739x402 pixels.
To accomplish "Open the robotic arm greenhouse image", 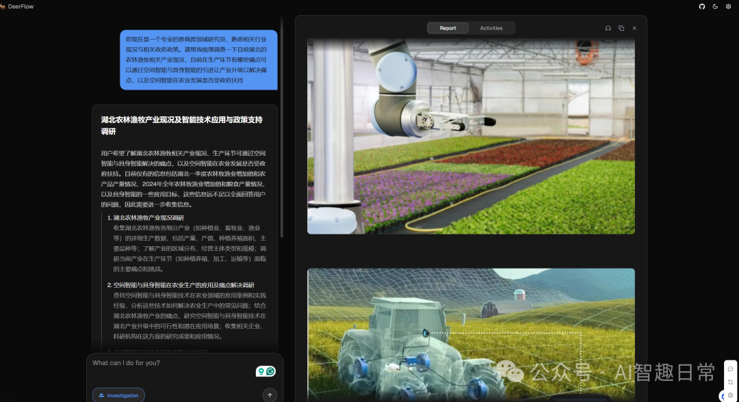I will (x=471, y=136).
